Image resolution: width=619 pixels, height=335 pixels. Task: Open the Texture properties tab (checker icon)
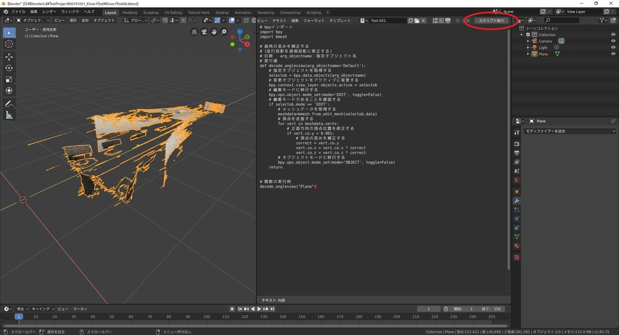pos(517,257)
